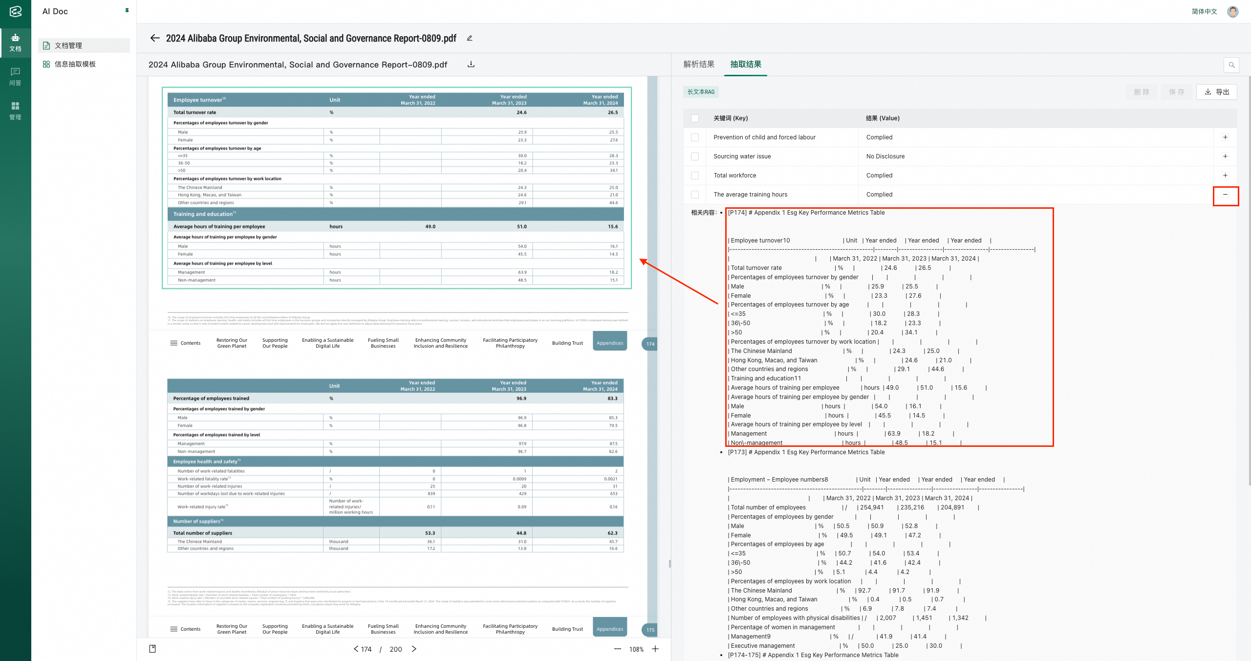The width and height of the screenshot is (1251, 661).
Task: Click the [P174] Appendix 1 reference heading
Action: click(x=806, y=213)
